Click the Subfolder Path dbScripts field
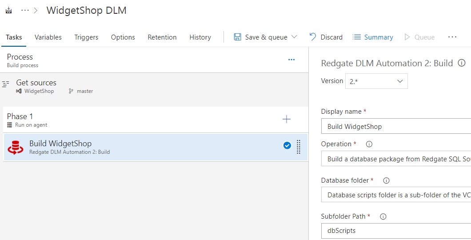471x240 pixels. [396, 231]
